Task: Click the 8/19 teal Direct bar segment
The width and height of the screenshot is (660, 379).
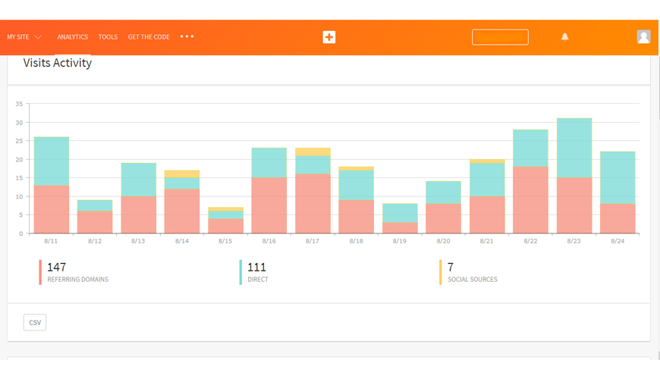Action: point(400,213)
